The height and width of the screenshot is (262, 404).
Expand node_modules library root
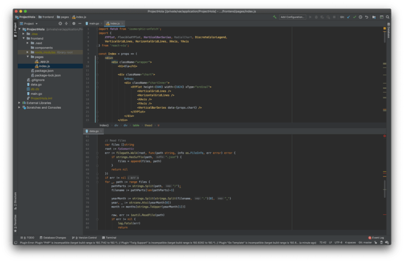click(x=28, y=52)
